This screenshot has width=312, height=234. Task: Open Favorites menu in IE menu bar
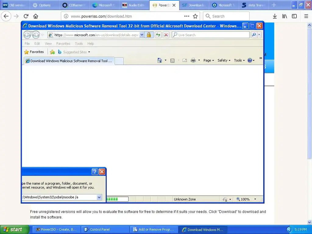point(63,44)
